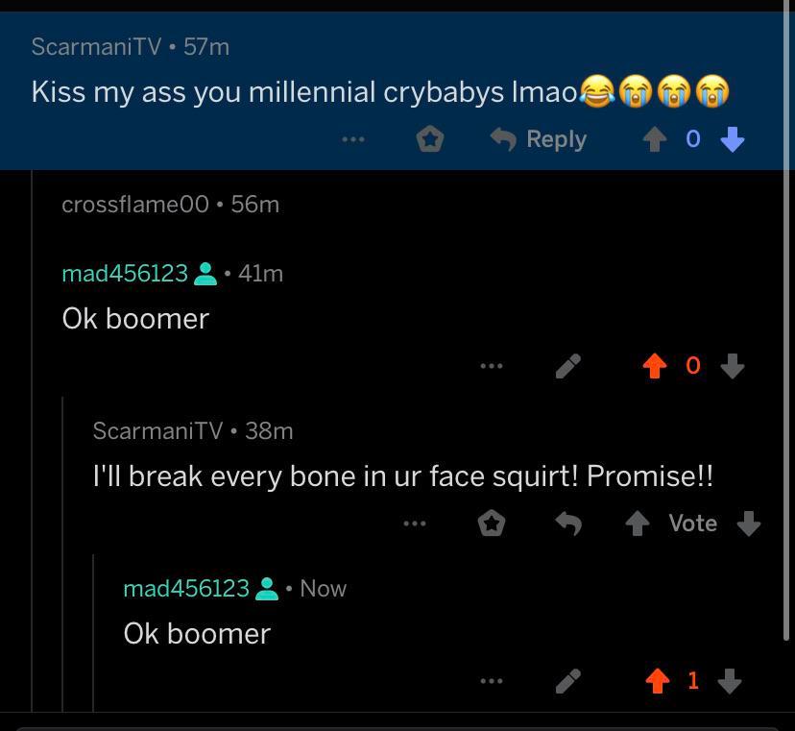795x731 pixels.
Task: Toggle downvote on first 'Ok boomer' reply
Action: click(x=733, y=365)
